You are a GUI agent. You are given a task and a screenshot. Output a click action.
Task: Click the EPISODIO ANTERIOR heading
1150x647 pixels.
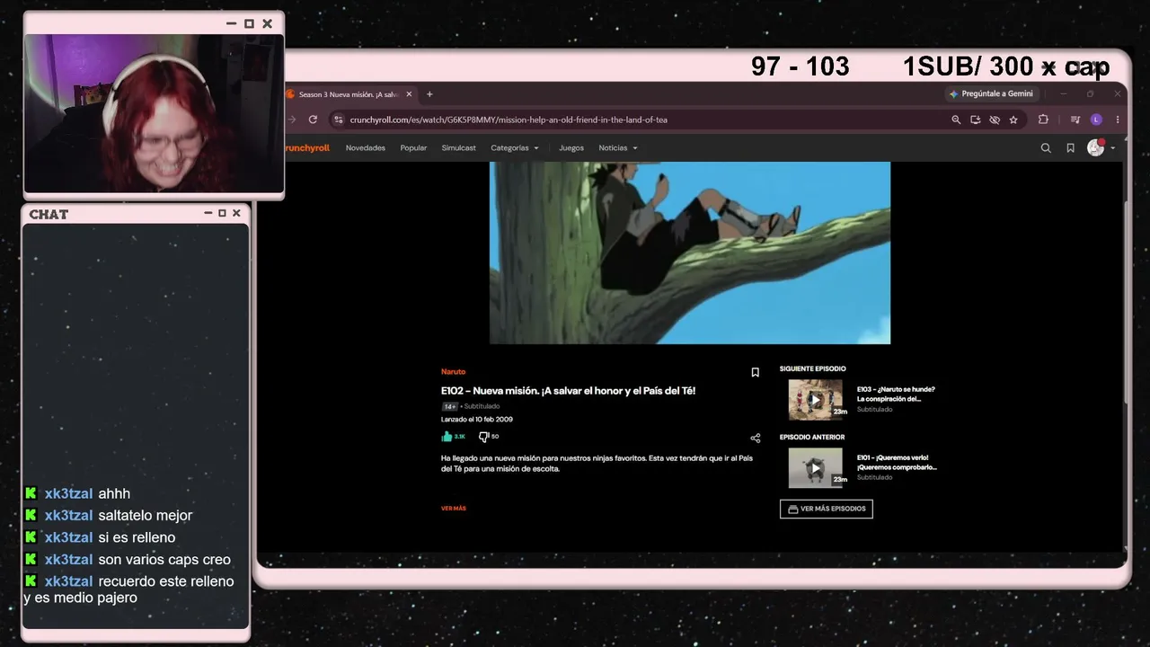pos(812,437)
